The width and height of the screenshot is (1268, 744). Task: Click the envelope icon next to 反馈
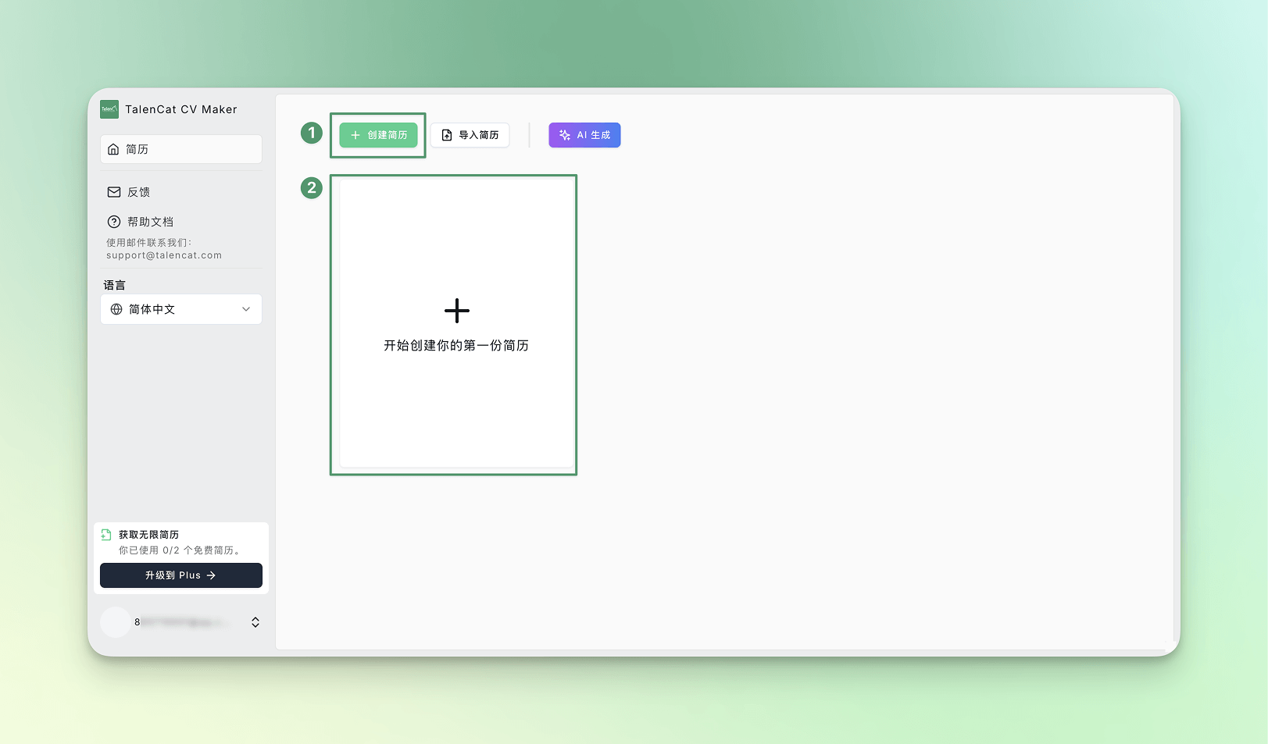point(114,192)
